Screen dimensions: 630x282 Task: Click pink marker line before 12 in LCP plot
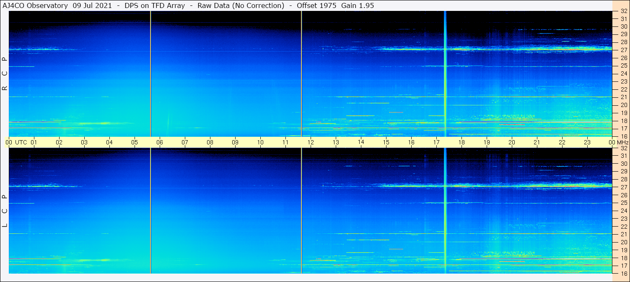(x=301, y=211)
